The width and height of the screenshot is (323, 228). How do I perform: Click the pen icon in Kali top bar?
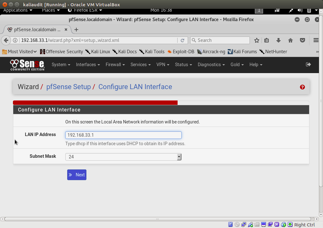[x=291, y=10]
